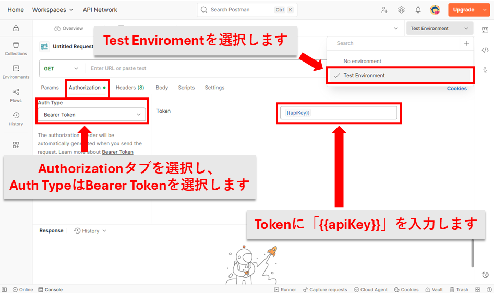Click Capture requests in status bar
494x294 pixels.
(x=325, y=290)
